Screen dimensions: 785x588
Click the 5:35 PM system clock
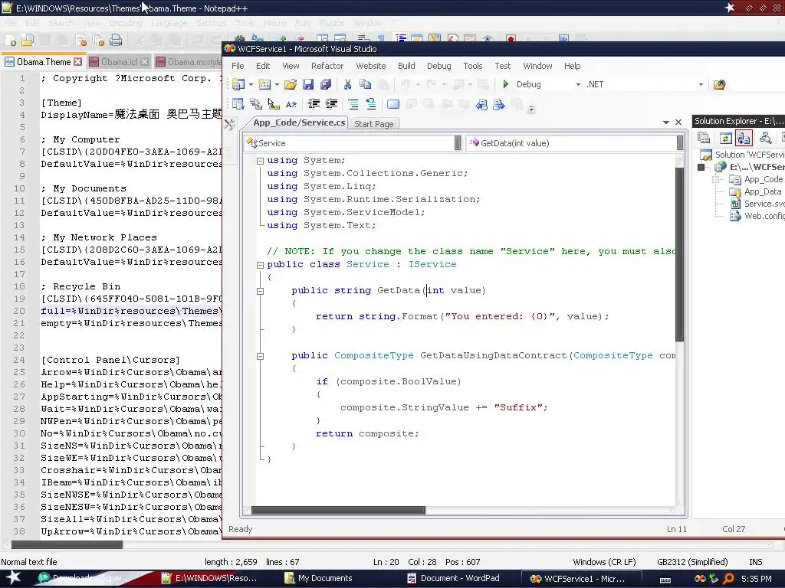pyautogui.click(x=757, y=579)
